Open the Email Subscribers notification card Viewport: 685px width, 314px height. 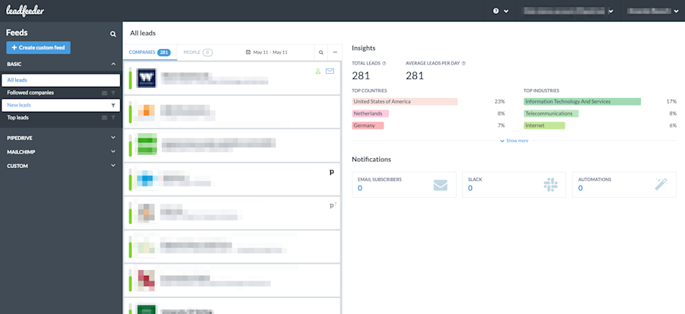[x=404, y=185]
